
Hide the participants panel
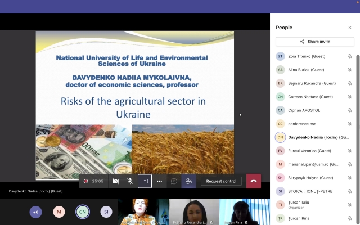click(x=188, y=181)
